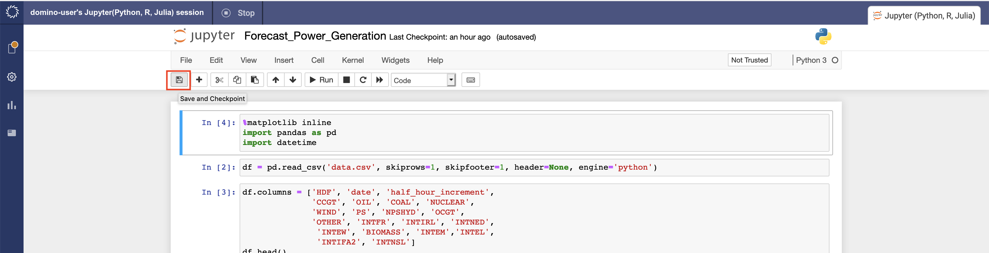Click the session title text

[x=117, y=12]
